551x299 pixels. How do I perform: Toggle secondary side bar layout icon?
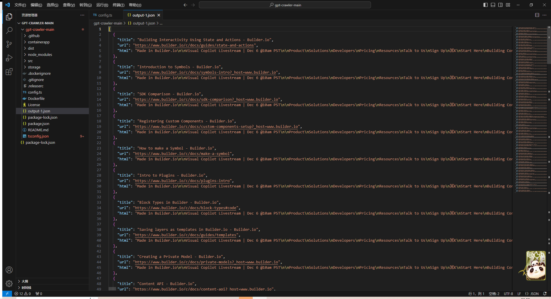pos(500,5)
